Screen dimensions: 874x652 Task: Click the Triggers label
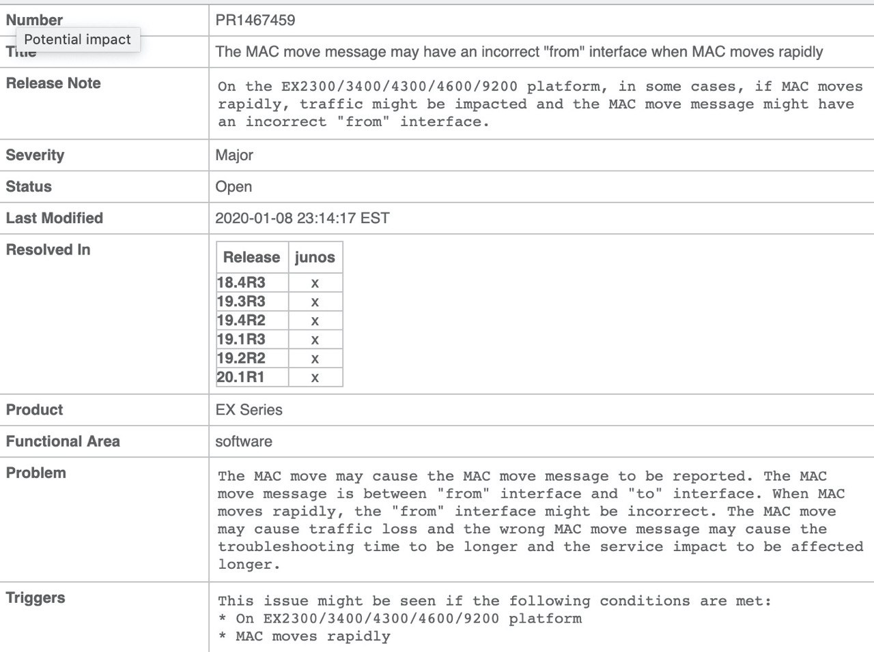pos(36,598)
